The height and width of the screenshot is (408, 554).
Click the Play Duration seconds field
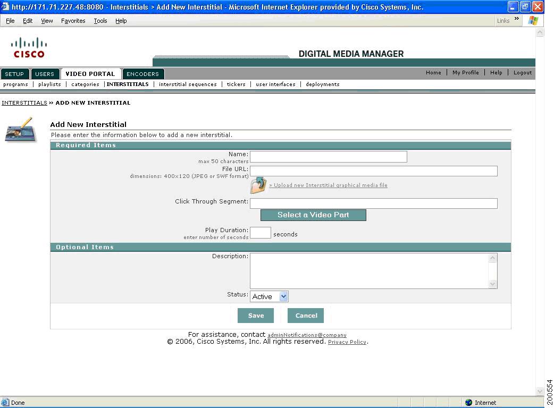(261, 233)
